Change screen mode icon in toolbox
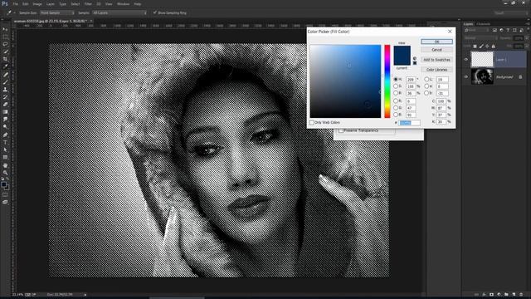The height and width of the screenshot is (299, 531). point(5,202)
